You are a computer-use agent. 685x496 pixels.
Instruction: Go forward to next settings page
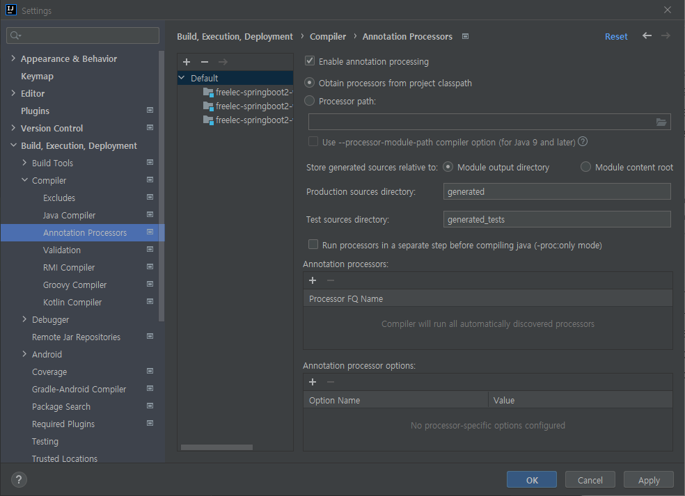666,35
